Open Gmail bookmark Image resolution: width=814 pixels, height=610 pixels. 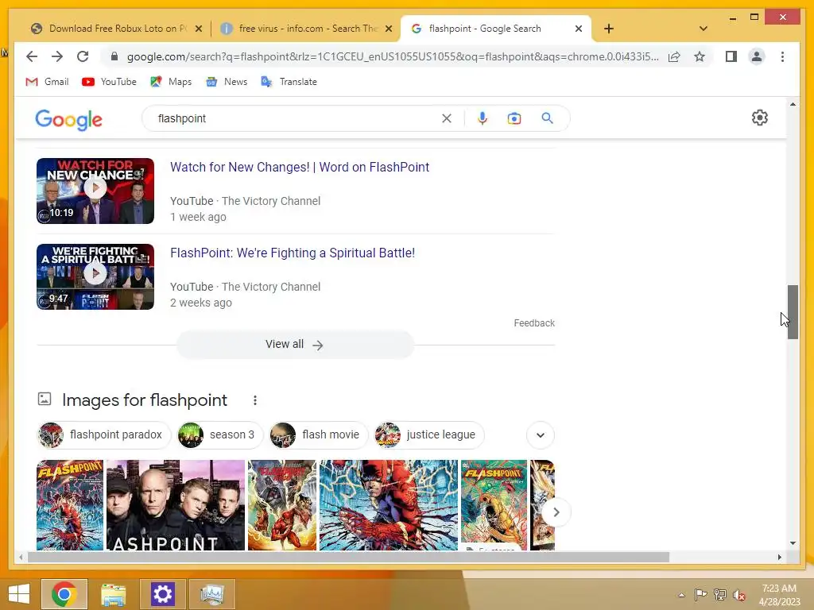[47, 82]
